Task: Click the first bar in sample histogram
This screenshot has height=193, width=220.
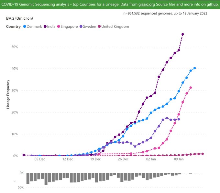Action: 28,178
